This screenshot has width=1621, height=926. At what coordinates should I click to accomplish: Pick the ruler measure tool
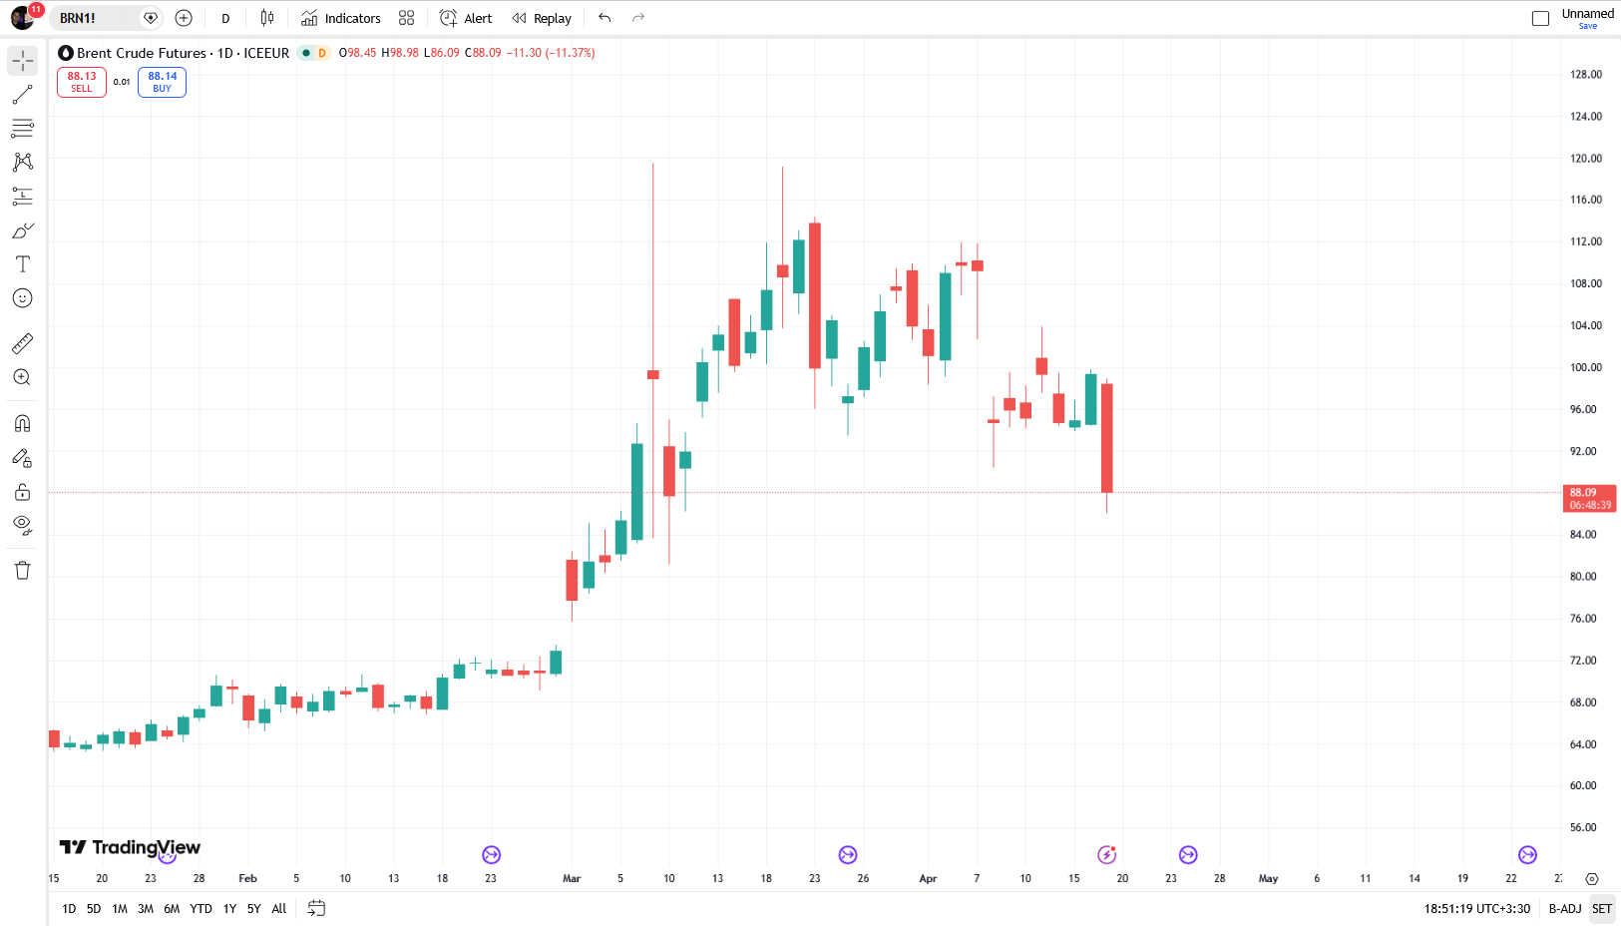tap(22, 344)
